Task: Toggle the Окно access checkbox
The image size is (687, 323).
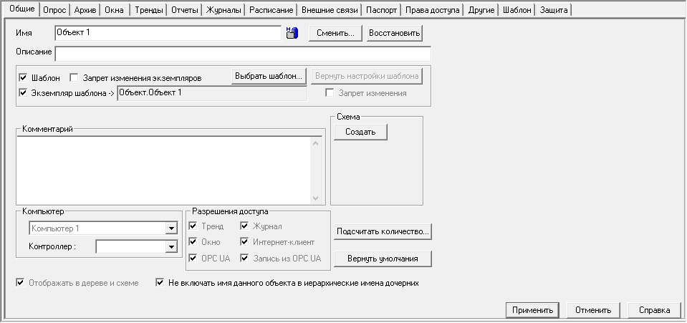Action: point(193,242)
